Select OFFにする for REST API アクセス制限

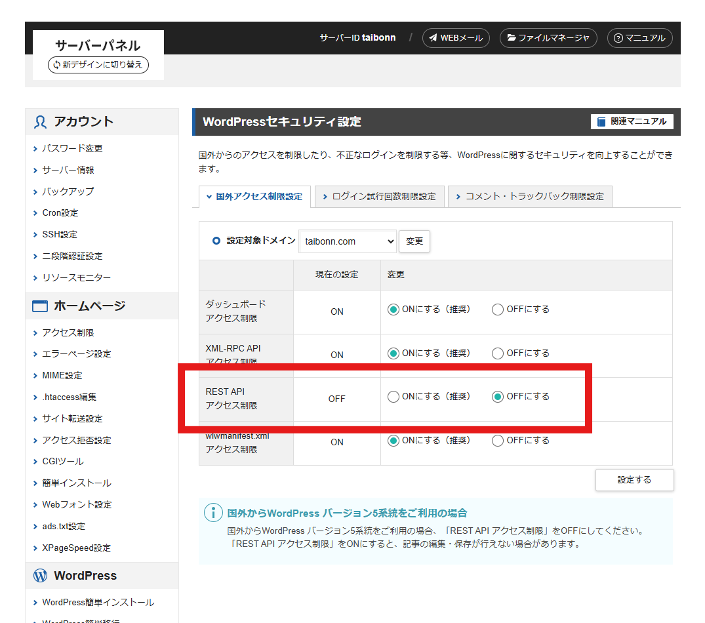tap(498, 397)
